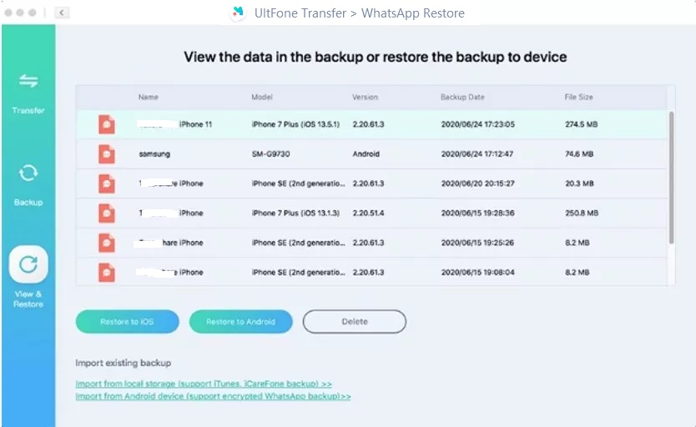Screen dimensions: 696x427
Task: Open Import from local storage link
Action: 204,384
